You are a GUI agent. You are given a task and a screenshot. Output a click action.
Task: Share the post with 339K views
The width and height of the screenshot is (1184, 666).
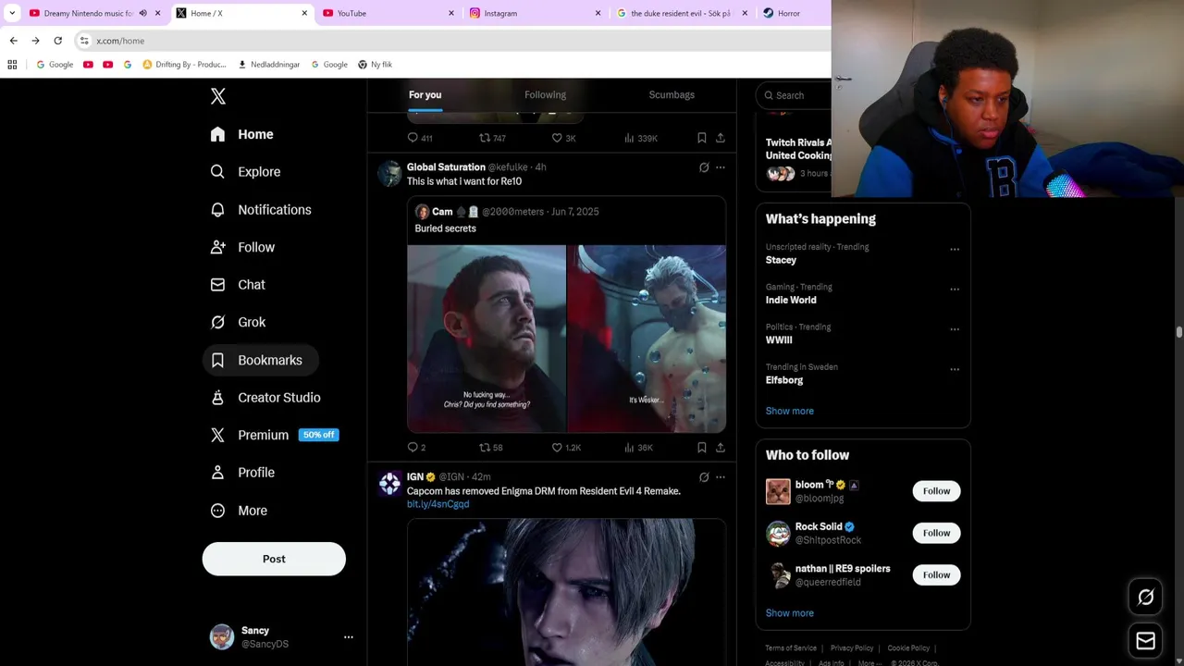(x=721, y=138)
